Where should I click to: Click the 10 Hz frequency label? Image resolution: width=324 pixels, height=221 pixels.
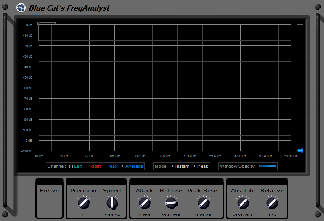click(39, 156)
